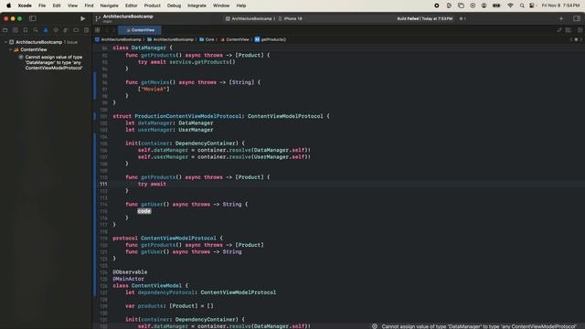
Task: Choose the iPhone 16 run destination
Action: 291,18
